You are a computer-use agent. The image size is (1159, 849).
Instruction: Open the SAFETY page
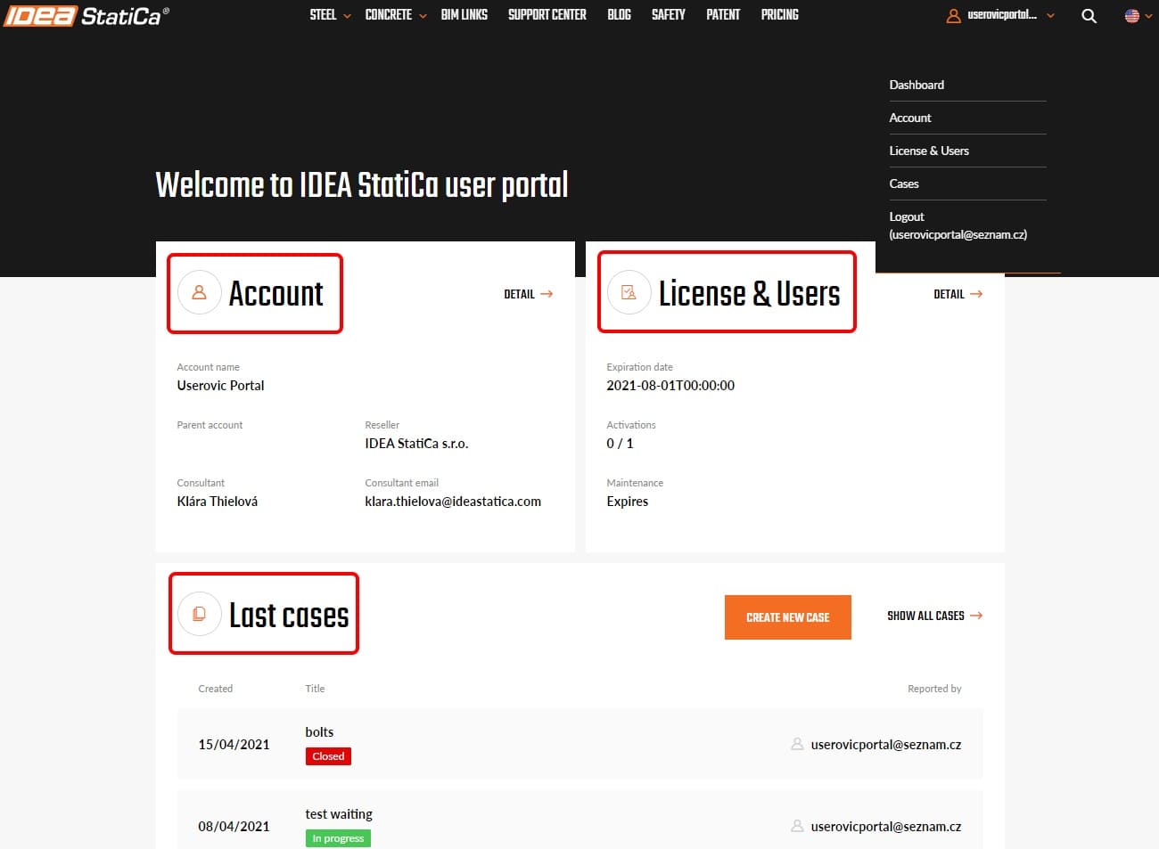coord(669,15)
